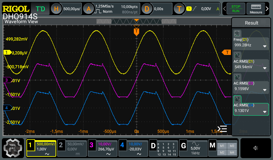Click the 1,25MSa/s sample rate value
The image size is (273, 160).
point(105,6)
